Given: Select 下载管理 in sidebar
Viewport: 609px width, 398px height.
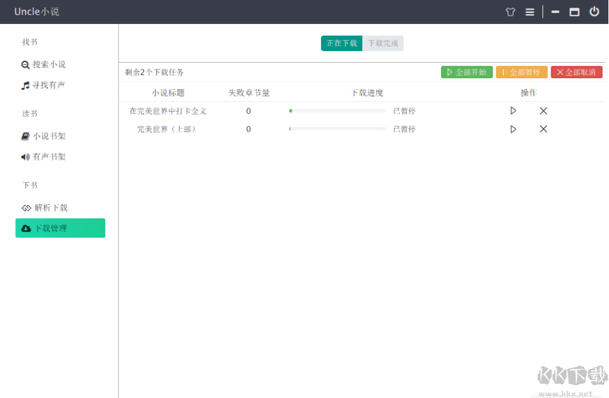Looking at the screenshot, I should click(x=60, y=228).
